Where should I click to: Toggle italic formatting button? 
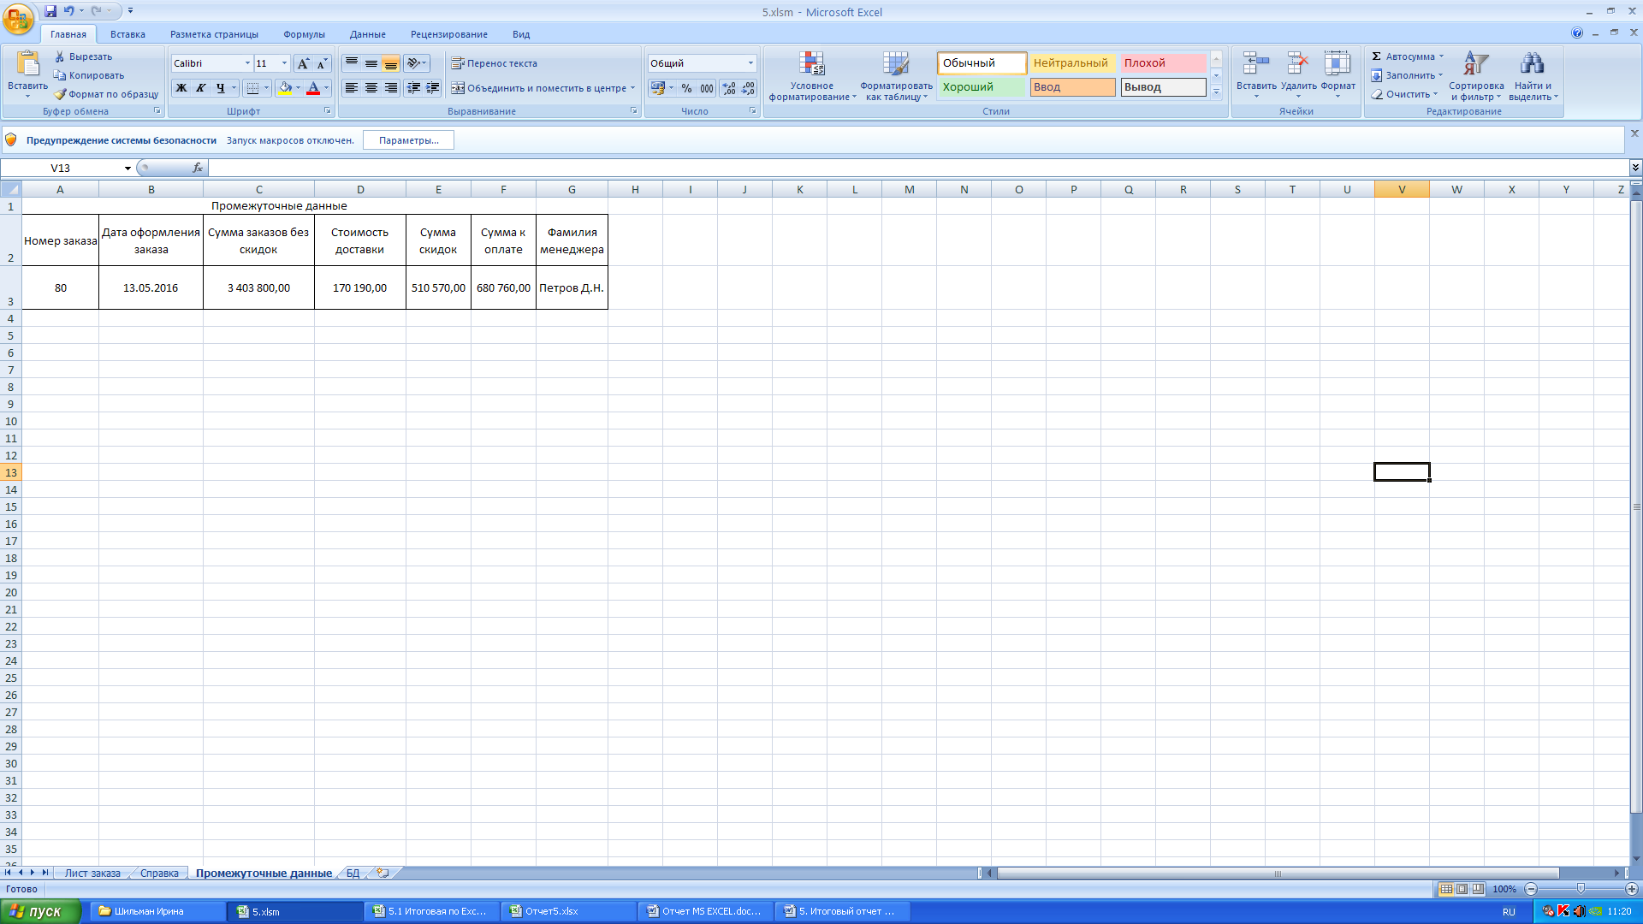click(201, 88)
